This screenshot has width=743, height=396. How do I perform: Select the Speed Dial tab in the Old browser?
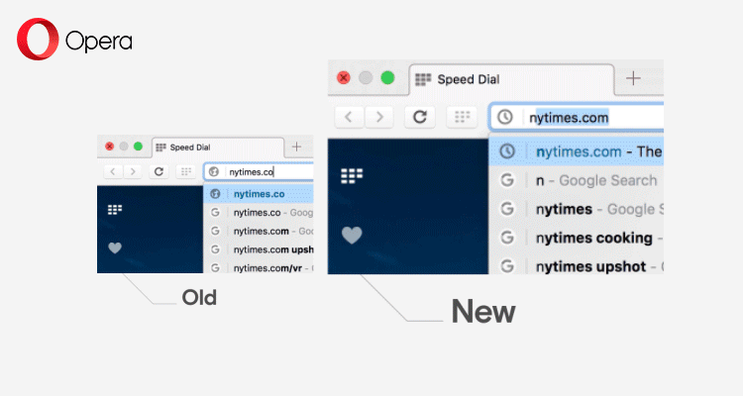(214, 147)
